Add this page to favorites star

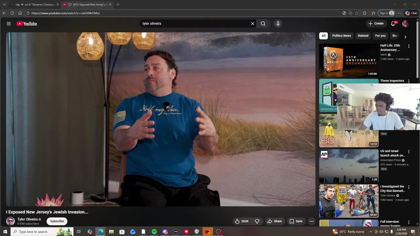[357, 13]
